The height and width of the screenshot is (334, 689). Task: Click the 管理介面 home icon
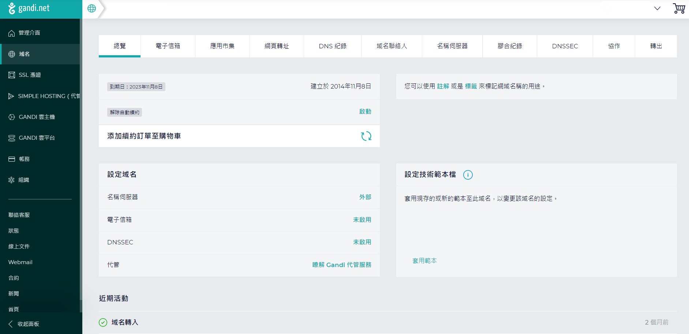point(12,33)
